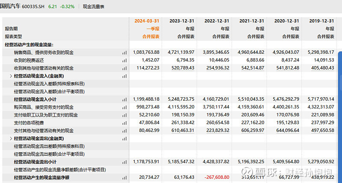This screenshot has width=342, height=183.
Task: Open chart icon for 支付其他与经营活动有关的现金 row
Action: point(124,131)
